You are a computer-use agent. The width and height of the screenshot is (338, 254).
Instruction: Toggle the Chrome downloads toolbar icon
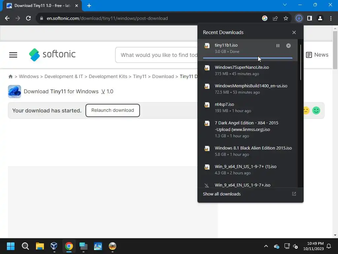click(x=299, y=19)
